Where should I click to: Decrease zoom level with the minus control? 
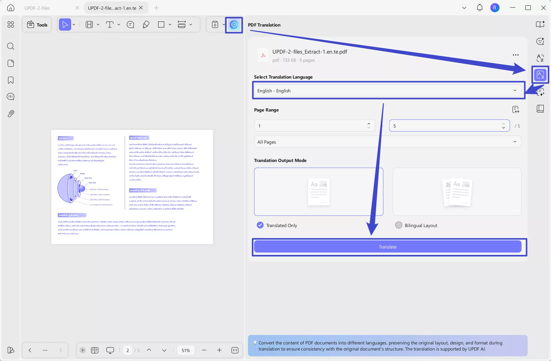[204, 350]
